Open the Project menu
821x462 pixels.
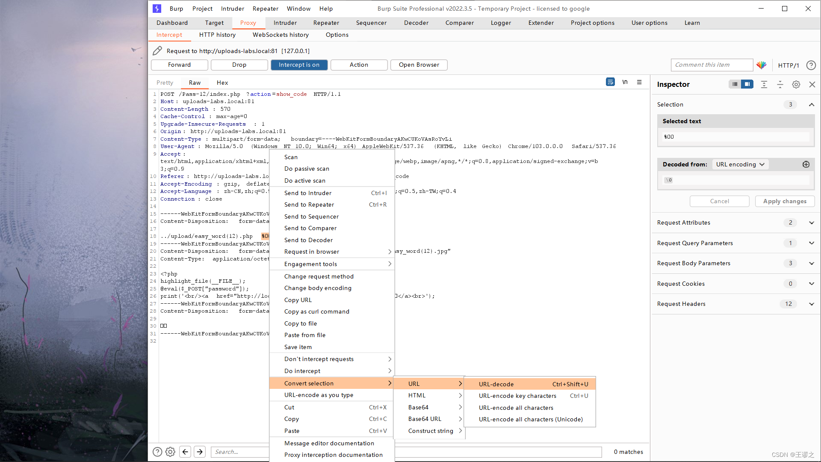point(202,9)
